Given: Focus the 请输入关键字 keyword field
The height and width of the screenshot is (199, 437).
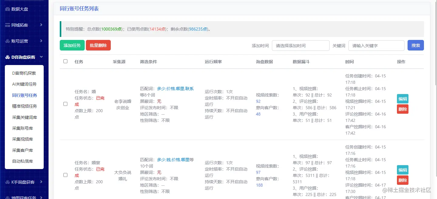Looking at the screenshot, I should [376, 46].
